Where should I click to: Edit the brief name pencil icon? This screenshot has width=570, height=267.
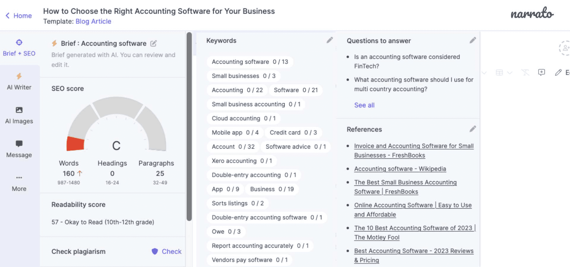153,44
